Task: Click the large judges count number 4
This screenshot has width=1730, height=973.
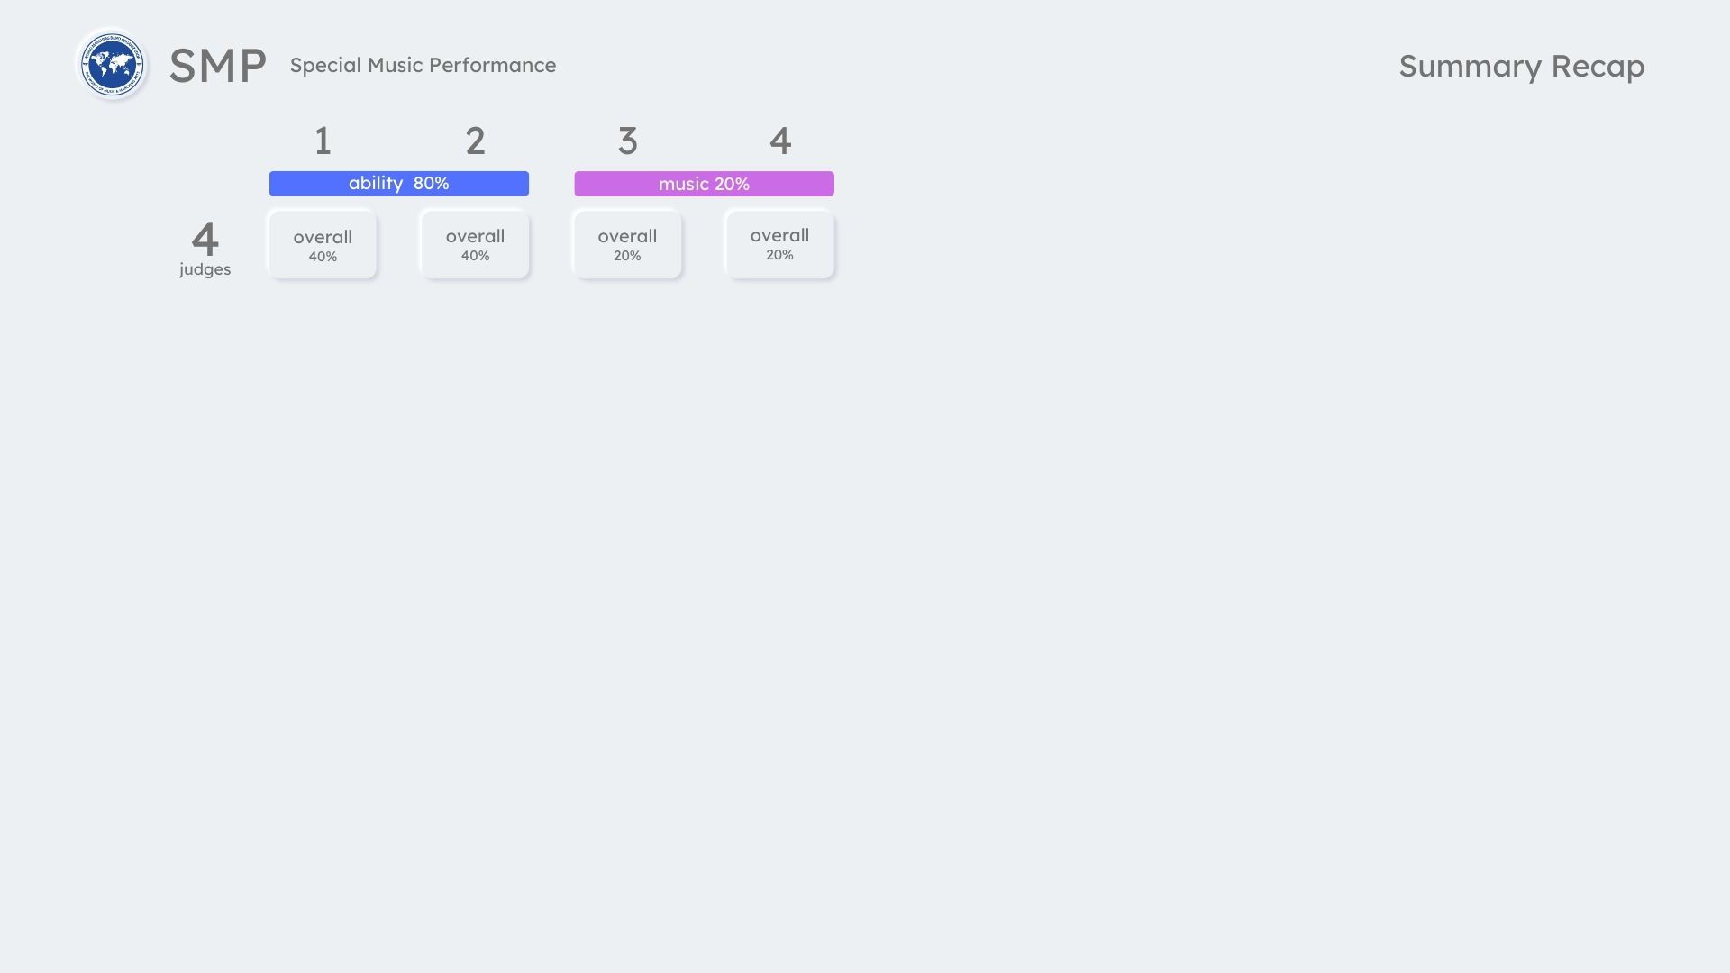Action: pos(205,239)
